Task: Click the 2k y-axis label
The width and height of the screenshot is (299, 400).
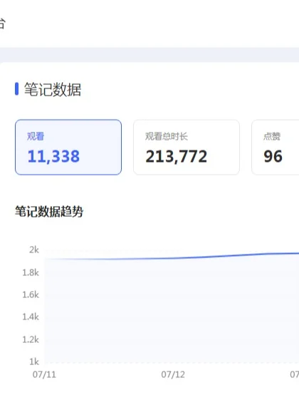Action: 34,250
